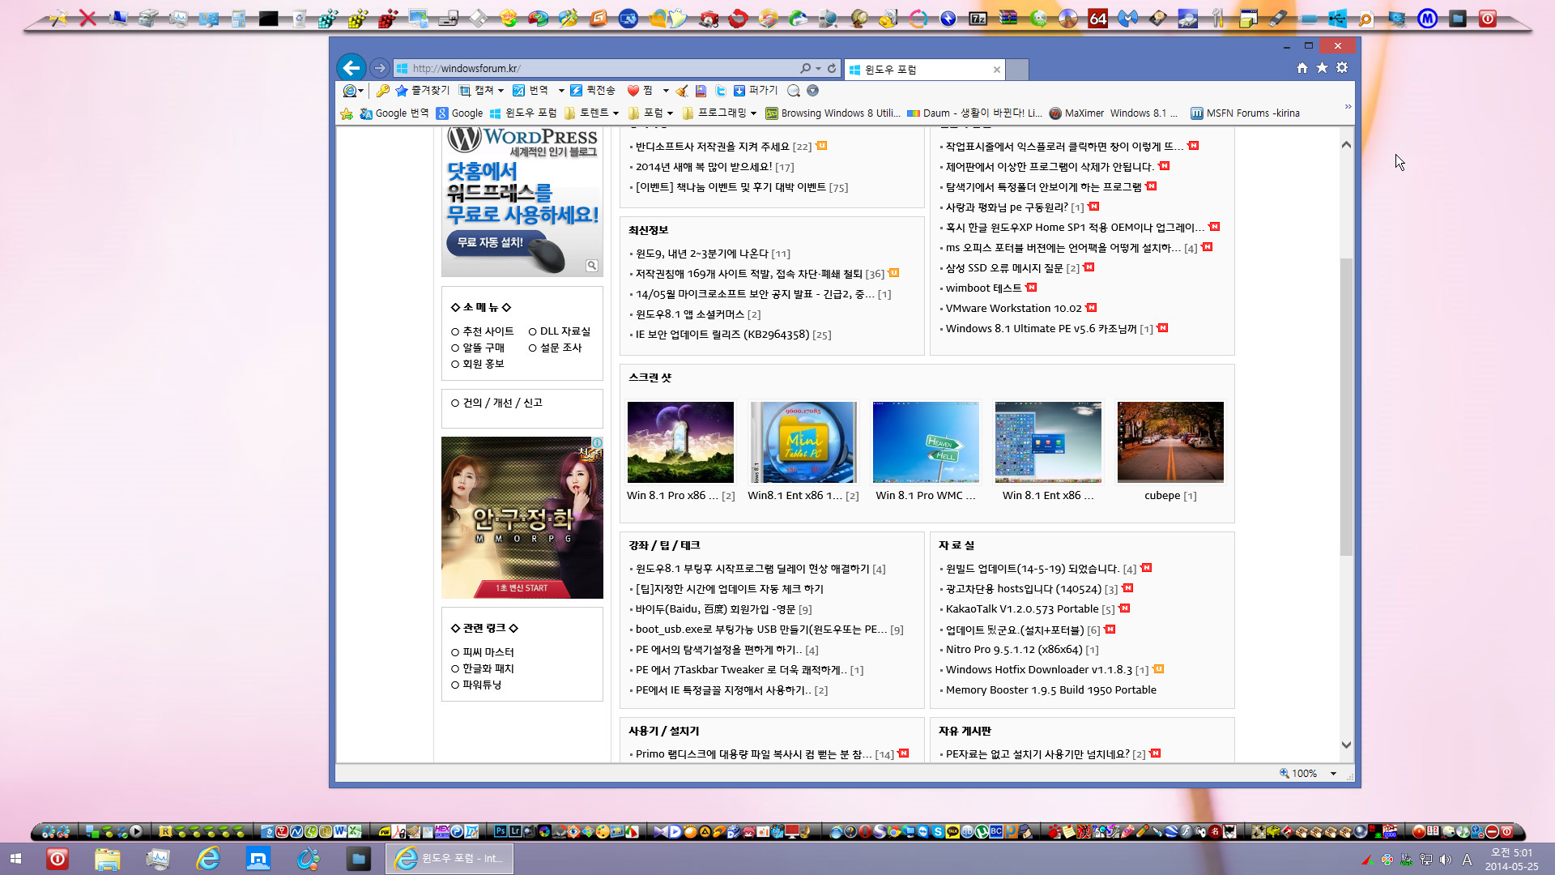Click the red power icon on taskbar

[58, 859]
